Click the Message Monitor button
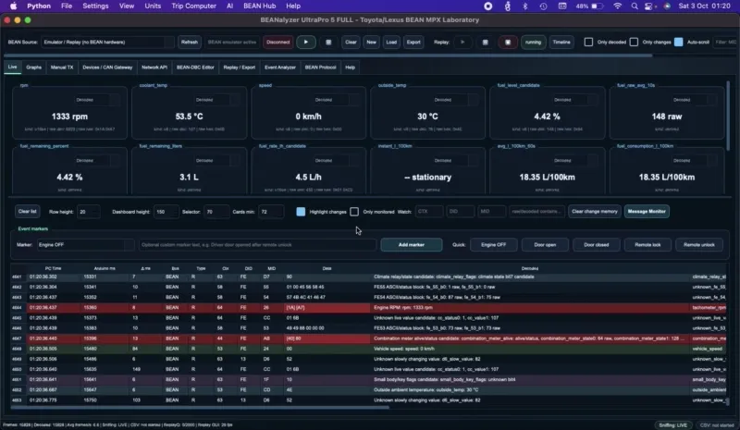 pos(647,212)
